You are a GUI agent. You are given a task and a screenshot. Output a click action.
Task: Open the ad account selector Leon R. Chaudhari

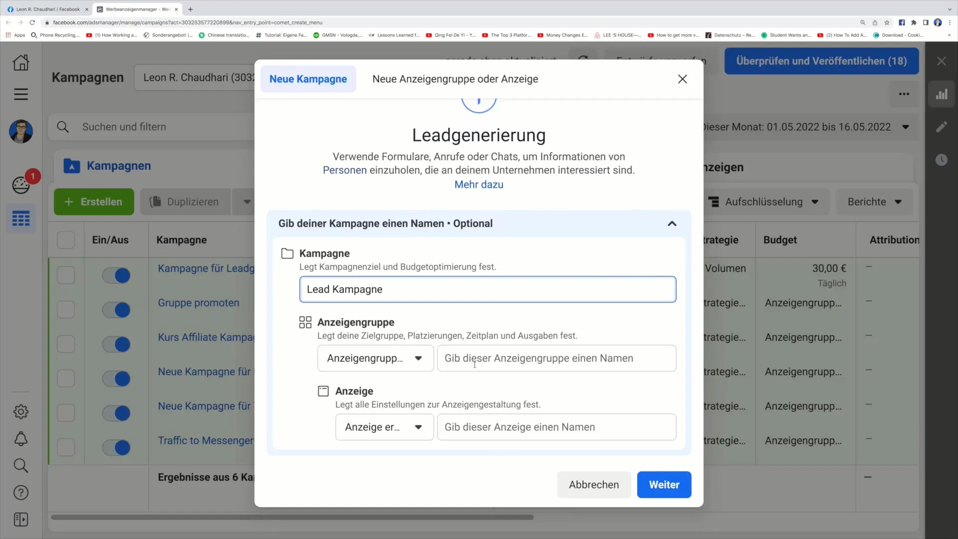point(195,78)
